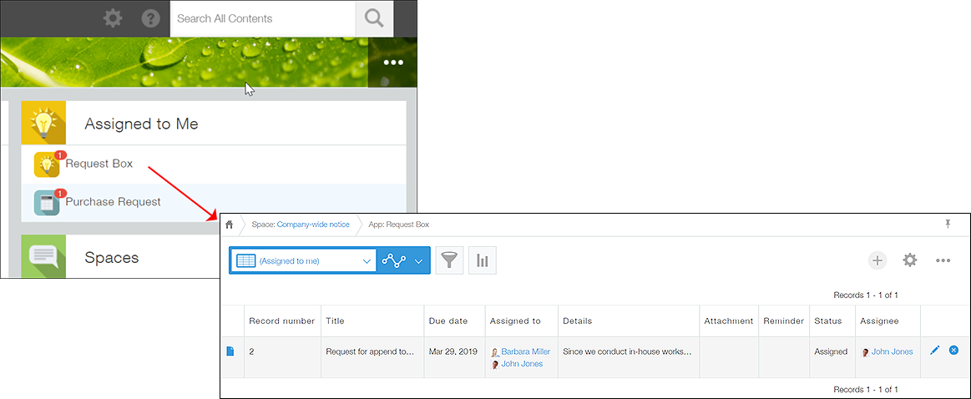Open the portal settings gear icon

click(114, 18)
